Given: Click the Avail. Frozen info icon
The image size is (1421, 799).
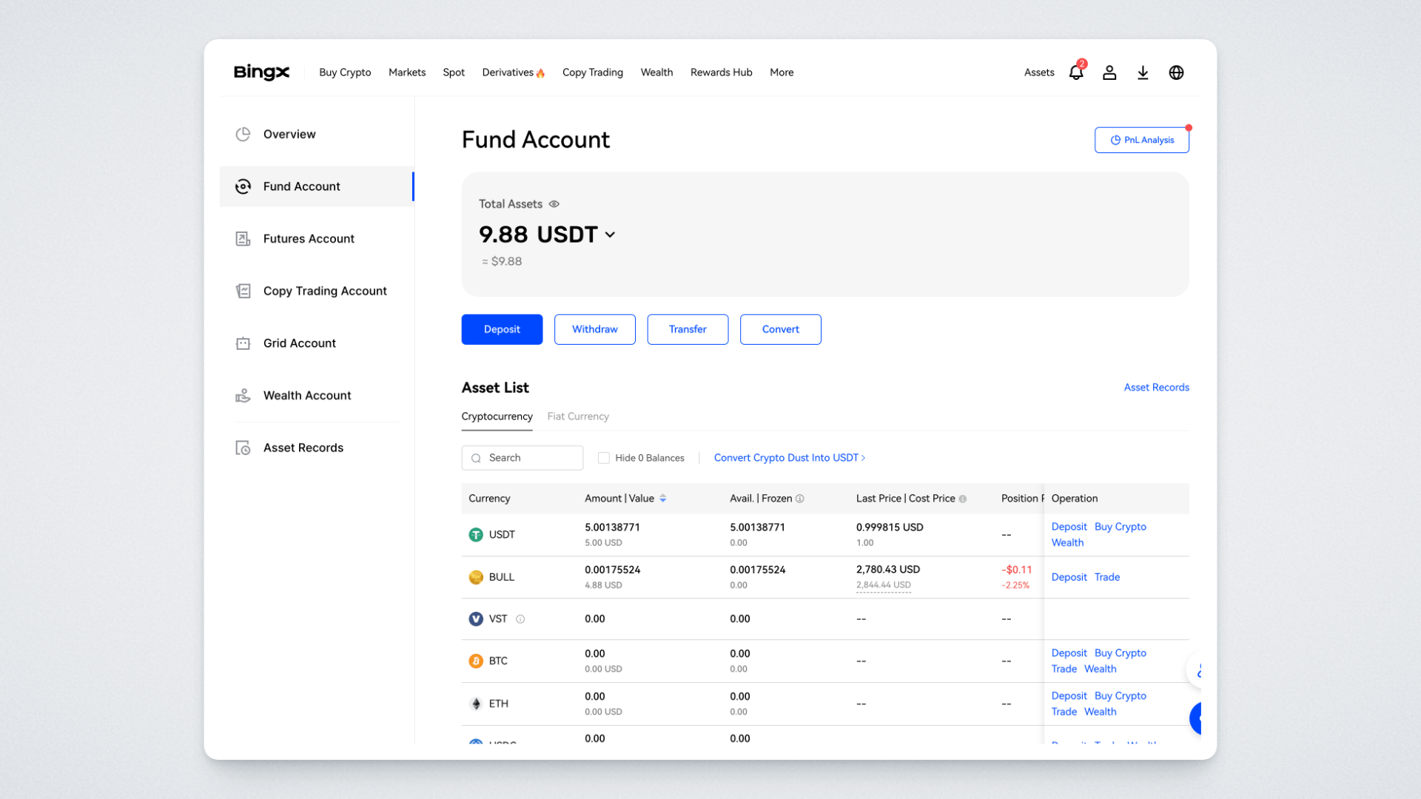Looking at the screenshot, I should (x=800, y=499).
